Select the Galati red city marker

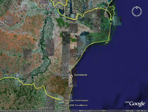pyautogui.click(x=48, y=9)
